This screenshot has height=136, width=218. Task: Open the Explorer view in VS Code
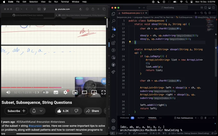pos(113,14)
